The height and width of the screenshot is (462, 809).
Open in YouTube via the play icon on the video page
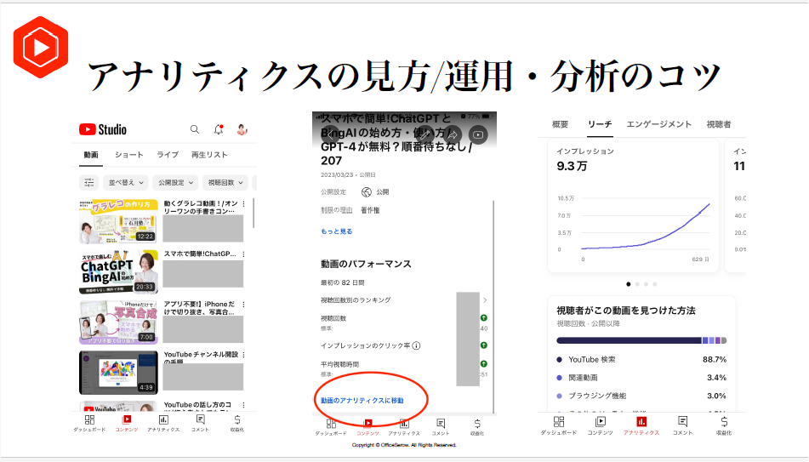[478, 134]
